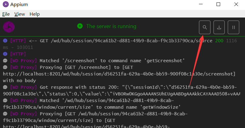This screenshot has height=128, width=245.
Task: Click 'The server is running' status text
Action: click(111, 26)
